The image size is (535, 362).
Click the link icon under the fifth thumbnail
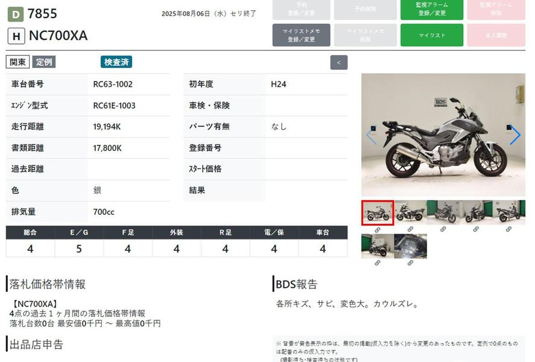tap(508, 230)
